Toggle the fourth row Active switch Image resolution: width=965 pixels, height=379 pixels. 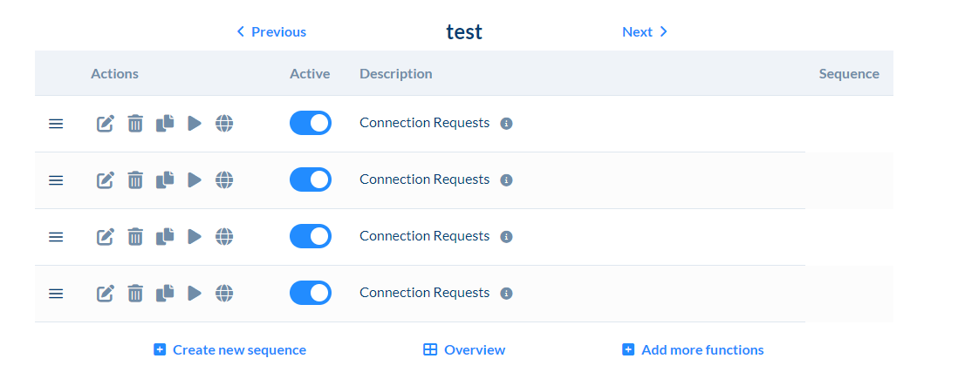[311, 293]
